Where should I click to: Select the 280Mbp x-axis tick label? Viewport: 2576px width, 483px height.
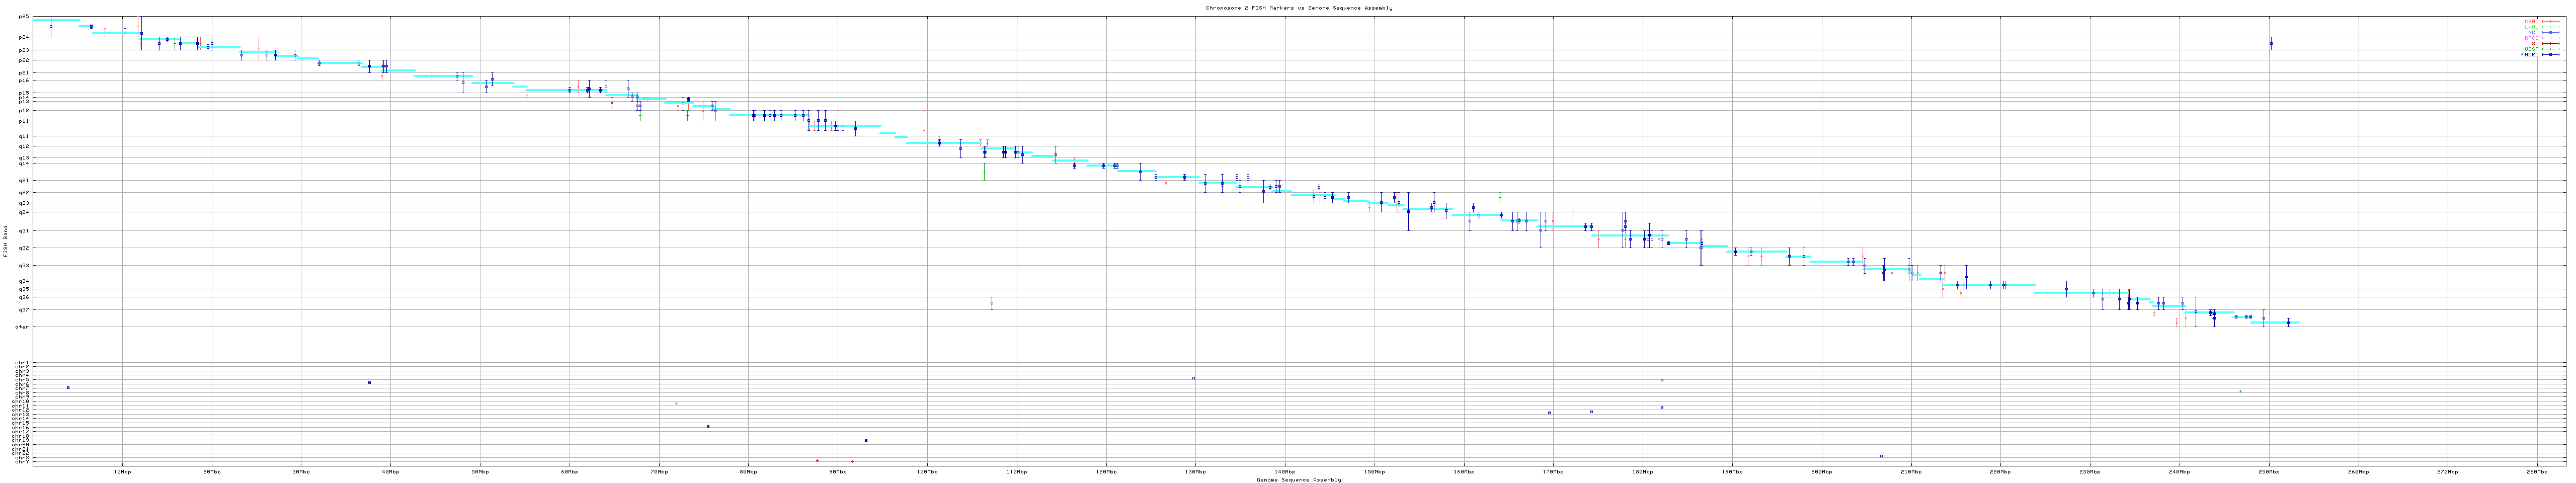[2536, 471]
